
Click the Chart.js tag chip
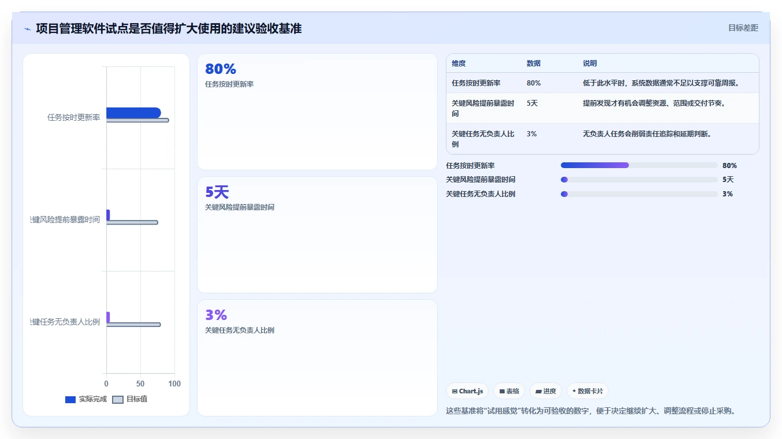[467, 391]
